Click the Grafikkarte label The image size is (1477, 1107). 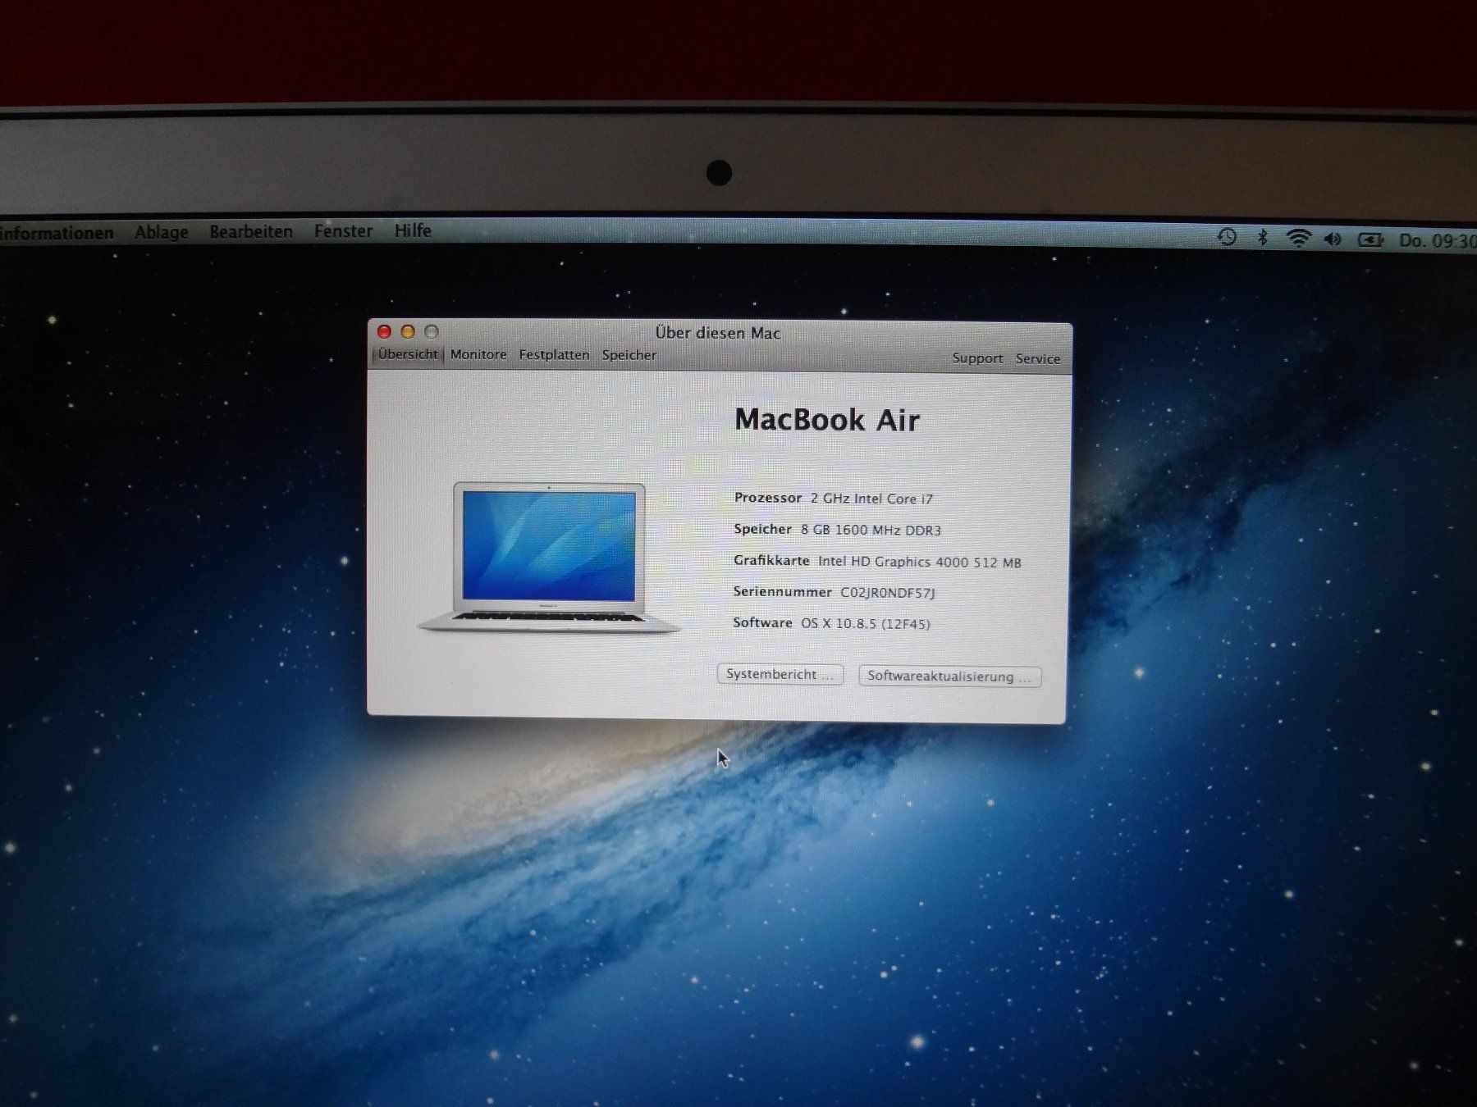pos(771,561)
